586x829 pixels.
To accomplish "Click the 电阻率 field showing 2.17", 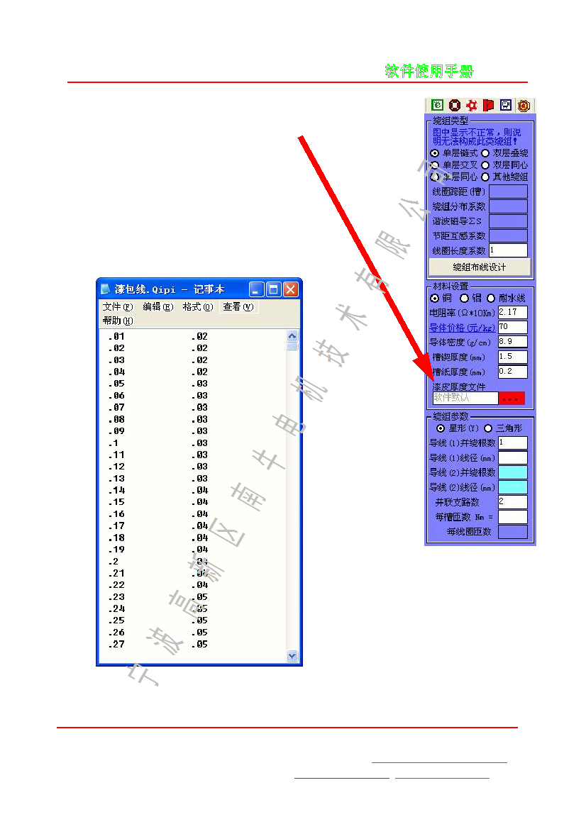I will (x=512, y=313).
